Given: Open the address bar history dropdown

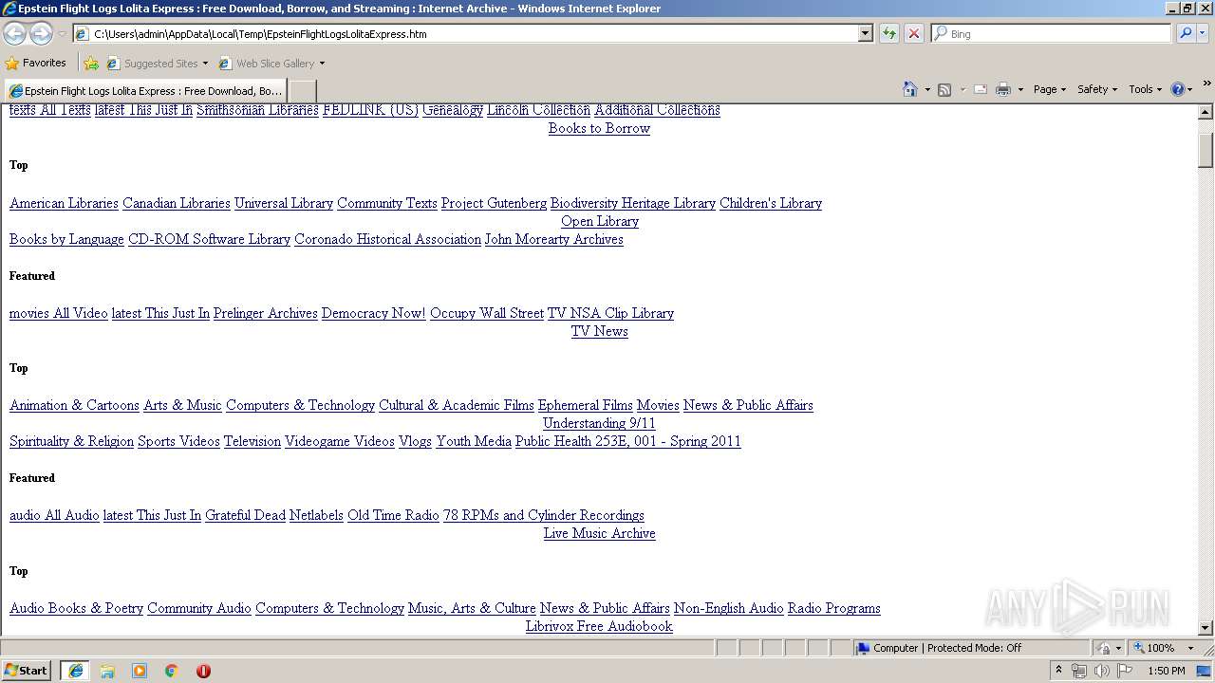Looking at the screenshot, I should coord(865,33).
